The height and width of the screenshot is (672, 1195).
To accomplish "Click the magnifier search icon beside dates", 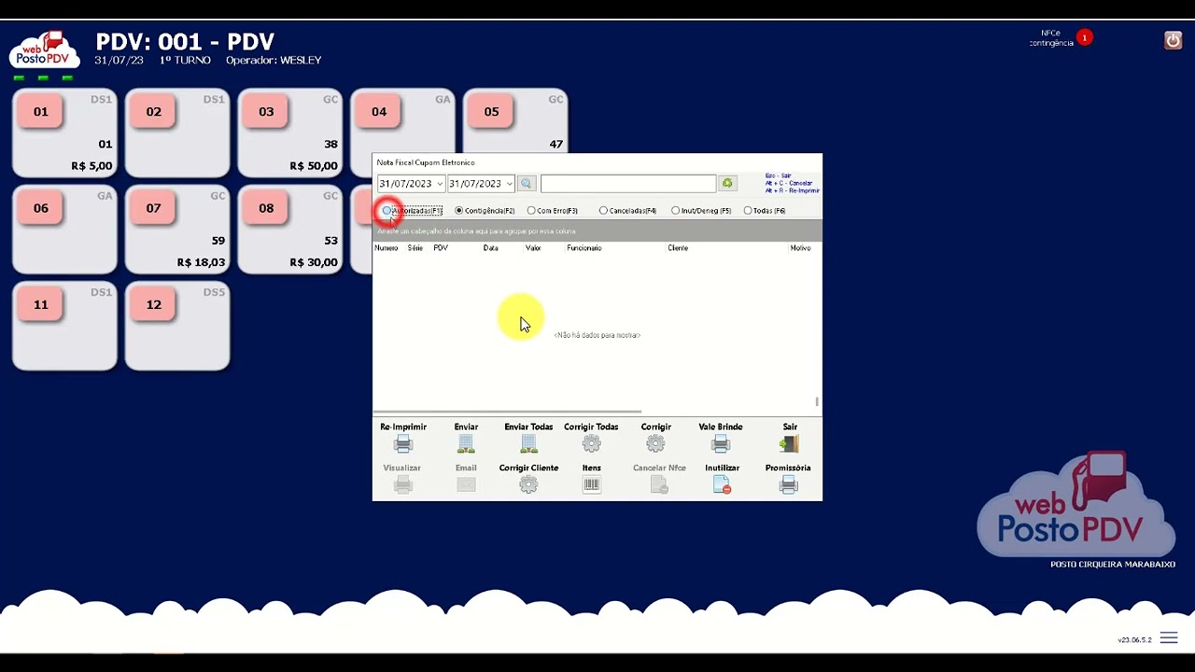I will point(526,184).
